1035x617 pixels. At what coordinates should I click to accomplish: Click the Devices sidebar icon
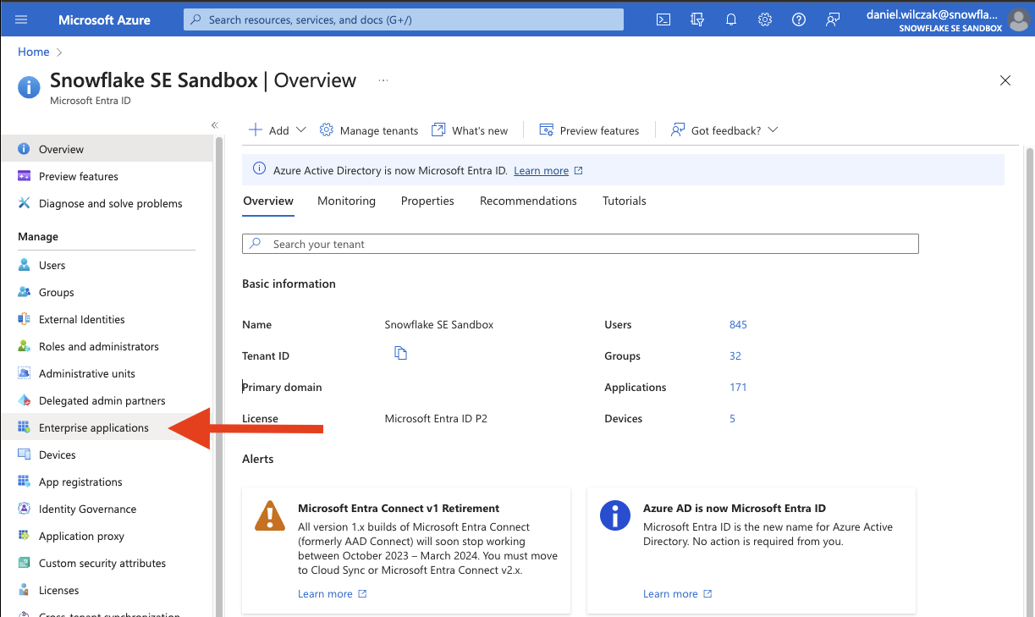click(24, 454)
